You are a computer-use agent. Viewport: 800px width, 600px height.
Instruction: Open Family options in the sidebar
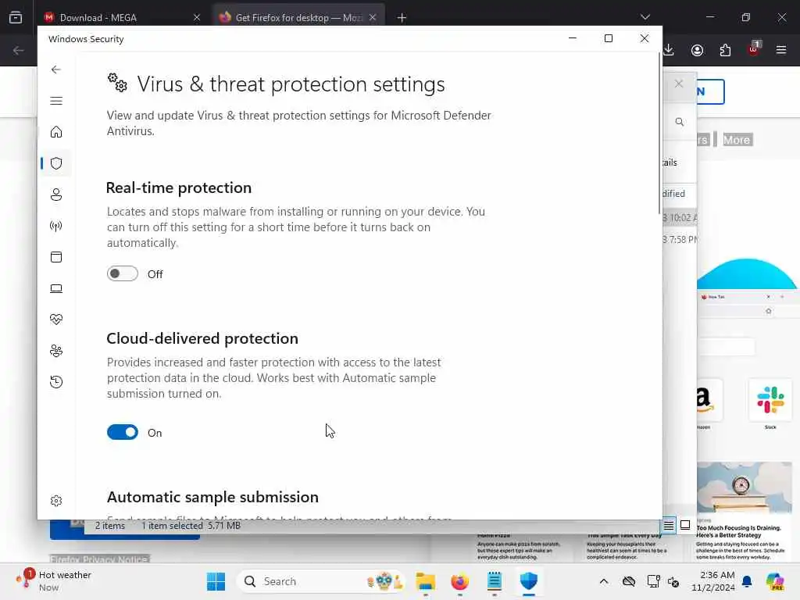[56, 351]
